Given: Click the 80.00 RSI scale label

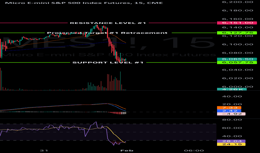Looking at the screenshot, I should tap(232, 120).
